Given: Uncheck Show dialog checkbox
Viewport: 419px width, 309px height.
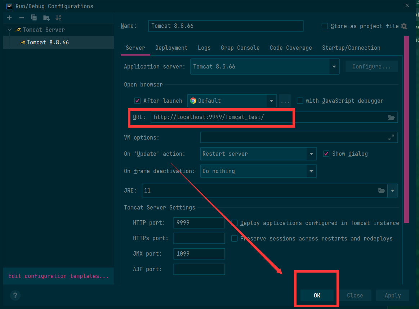Looking at the screenshot, I should tap(326, 154).
